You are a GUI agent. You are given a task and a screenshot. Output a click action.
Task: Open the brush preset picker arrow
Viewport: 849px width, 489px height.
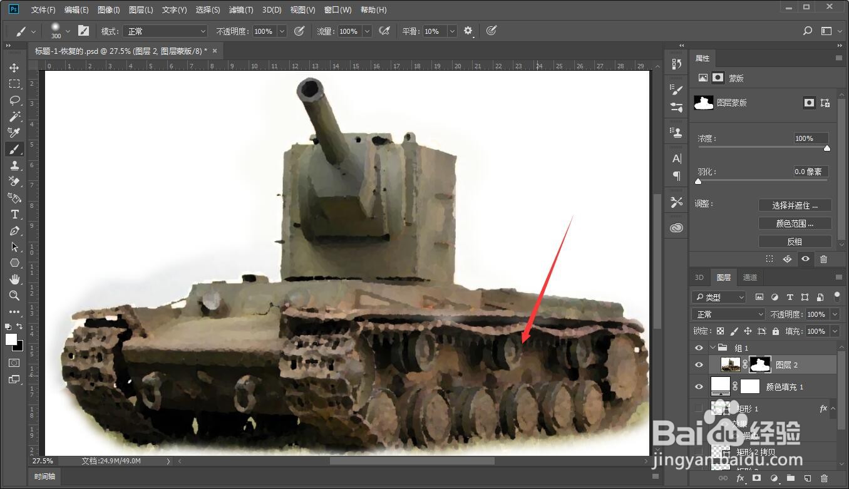[68, 31]
